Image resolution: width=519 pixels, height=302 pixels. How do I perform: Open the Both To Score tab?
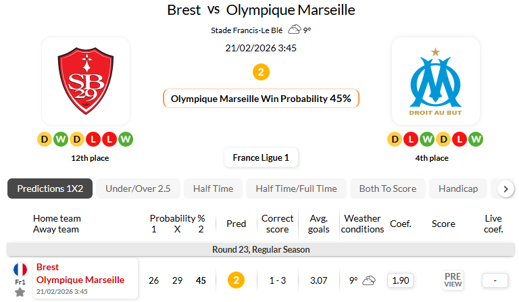coord(388,188)
